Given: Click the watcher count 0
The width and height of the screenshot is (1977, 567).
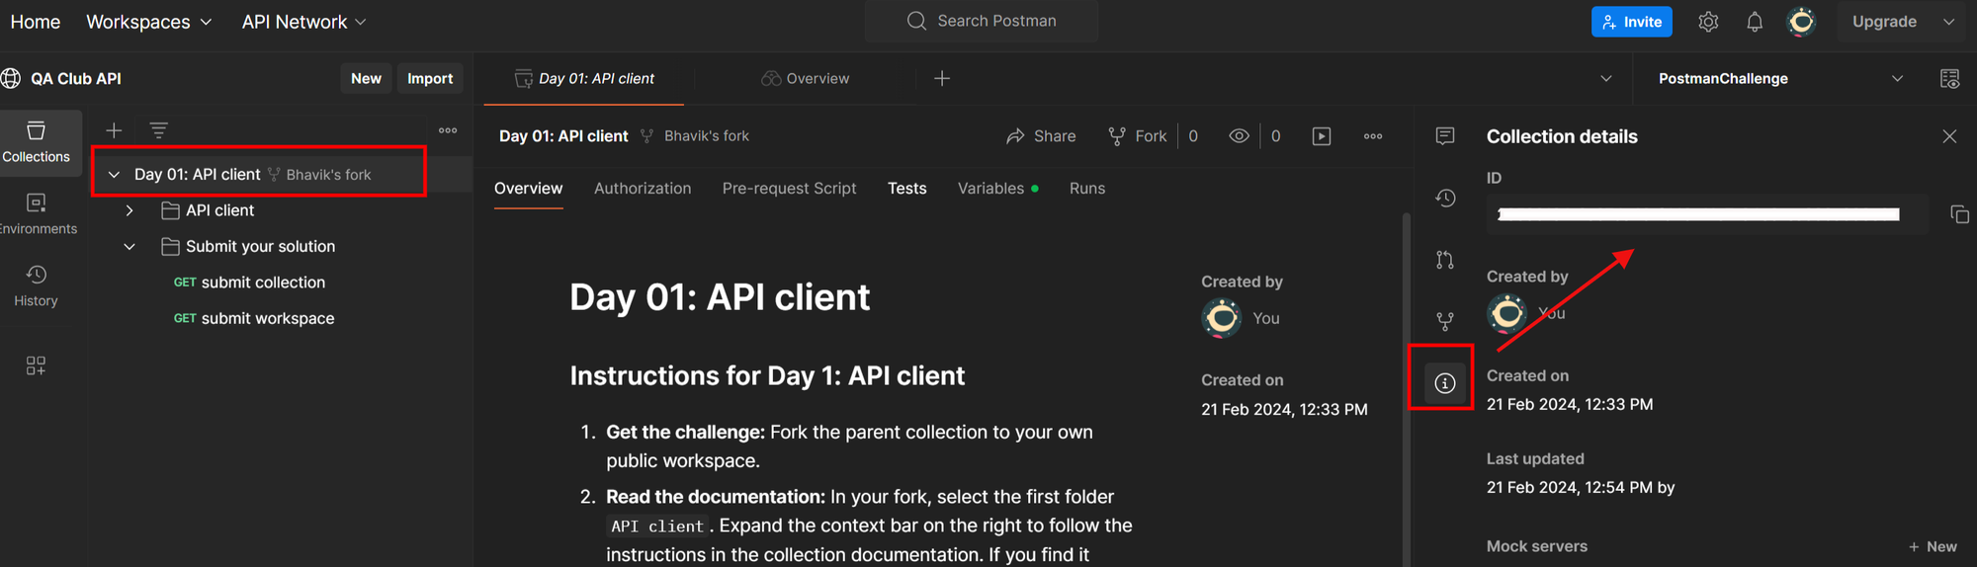Looking at the screenshot, I should coord(1276,136).
